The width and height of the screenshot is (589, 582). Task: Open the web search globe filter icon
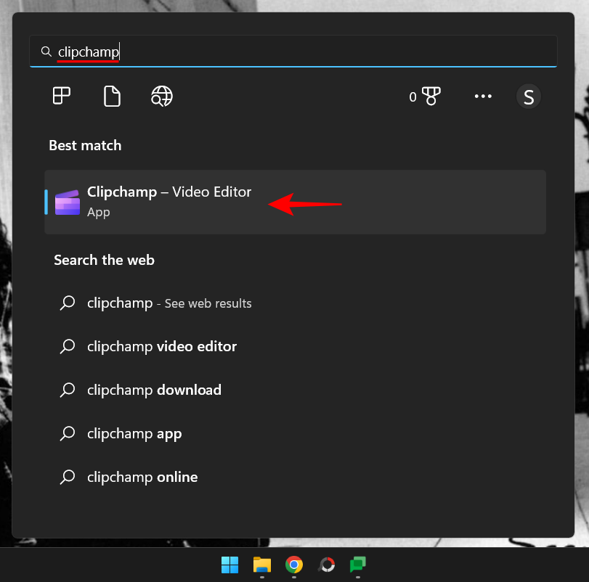161,96
